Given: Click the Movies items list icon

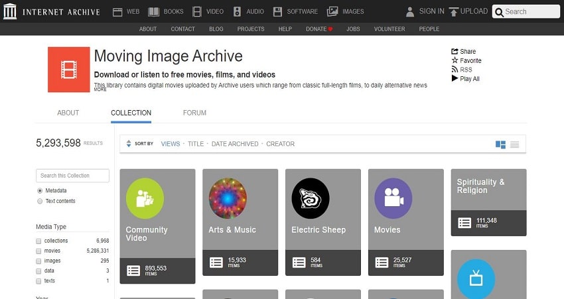Looking at the screenshot, I should [x=382, y=263].
